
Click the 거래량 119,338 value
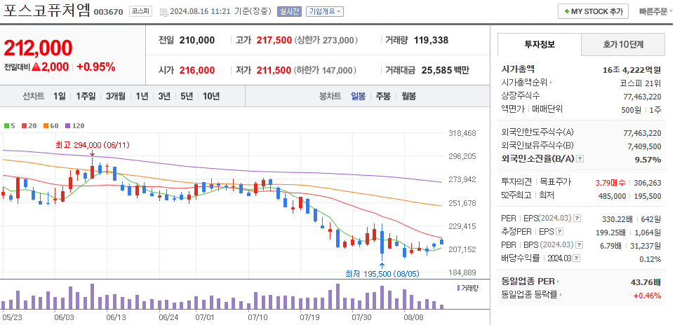tap(431, 41)
